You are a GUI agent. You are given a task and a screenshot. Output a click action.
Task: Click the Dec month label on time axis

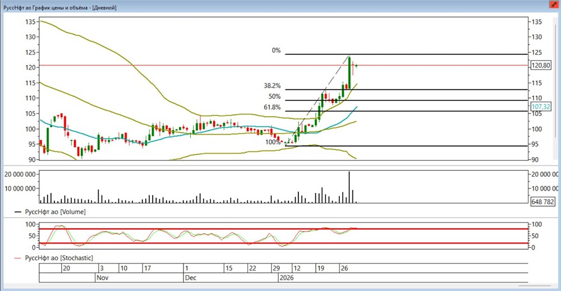point(191,278)
